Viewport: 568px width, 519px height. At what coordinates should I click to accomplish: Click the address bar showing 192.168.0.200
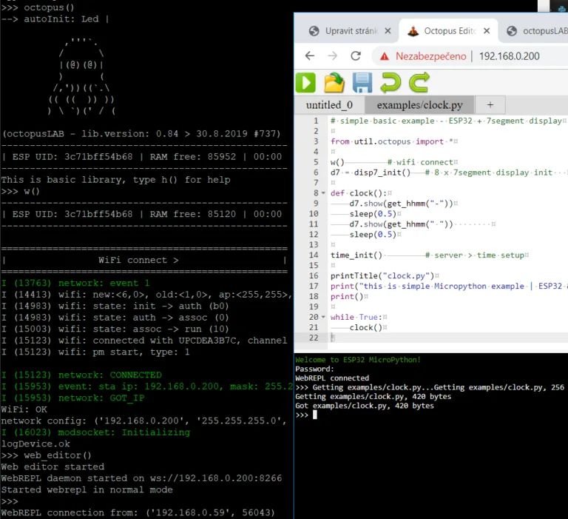click(x=509, y=56)
